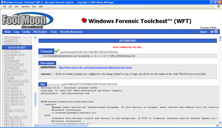Open the Config page
This screenshot has height=128, width=222.
click(26, 32)
